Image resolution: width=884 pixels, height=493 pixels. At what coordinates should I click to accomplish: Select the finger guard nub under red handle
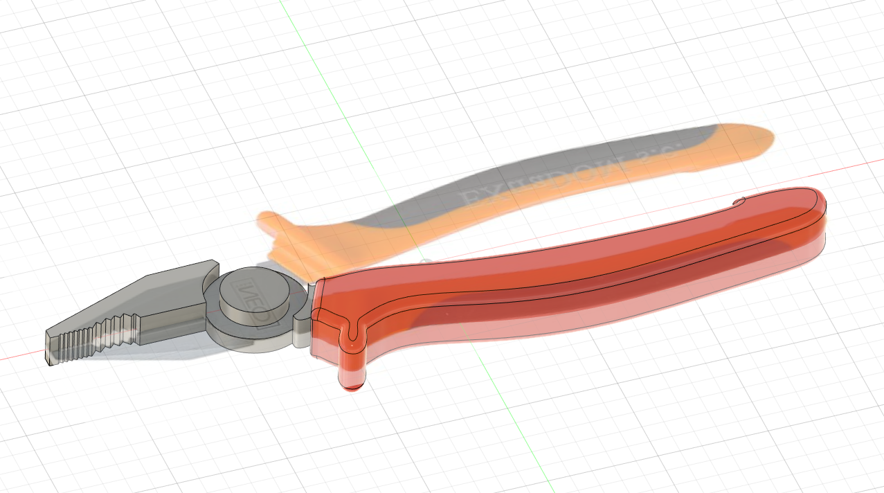click(x=353, y=367)
